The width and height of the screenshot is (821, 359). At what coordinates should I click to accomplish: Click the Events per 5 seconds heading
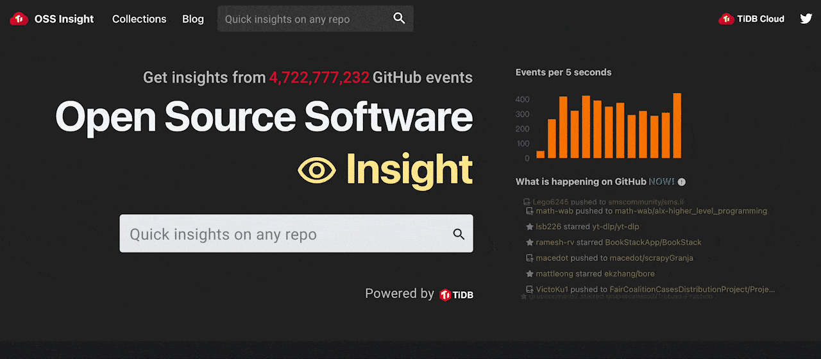564,72
